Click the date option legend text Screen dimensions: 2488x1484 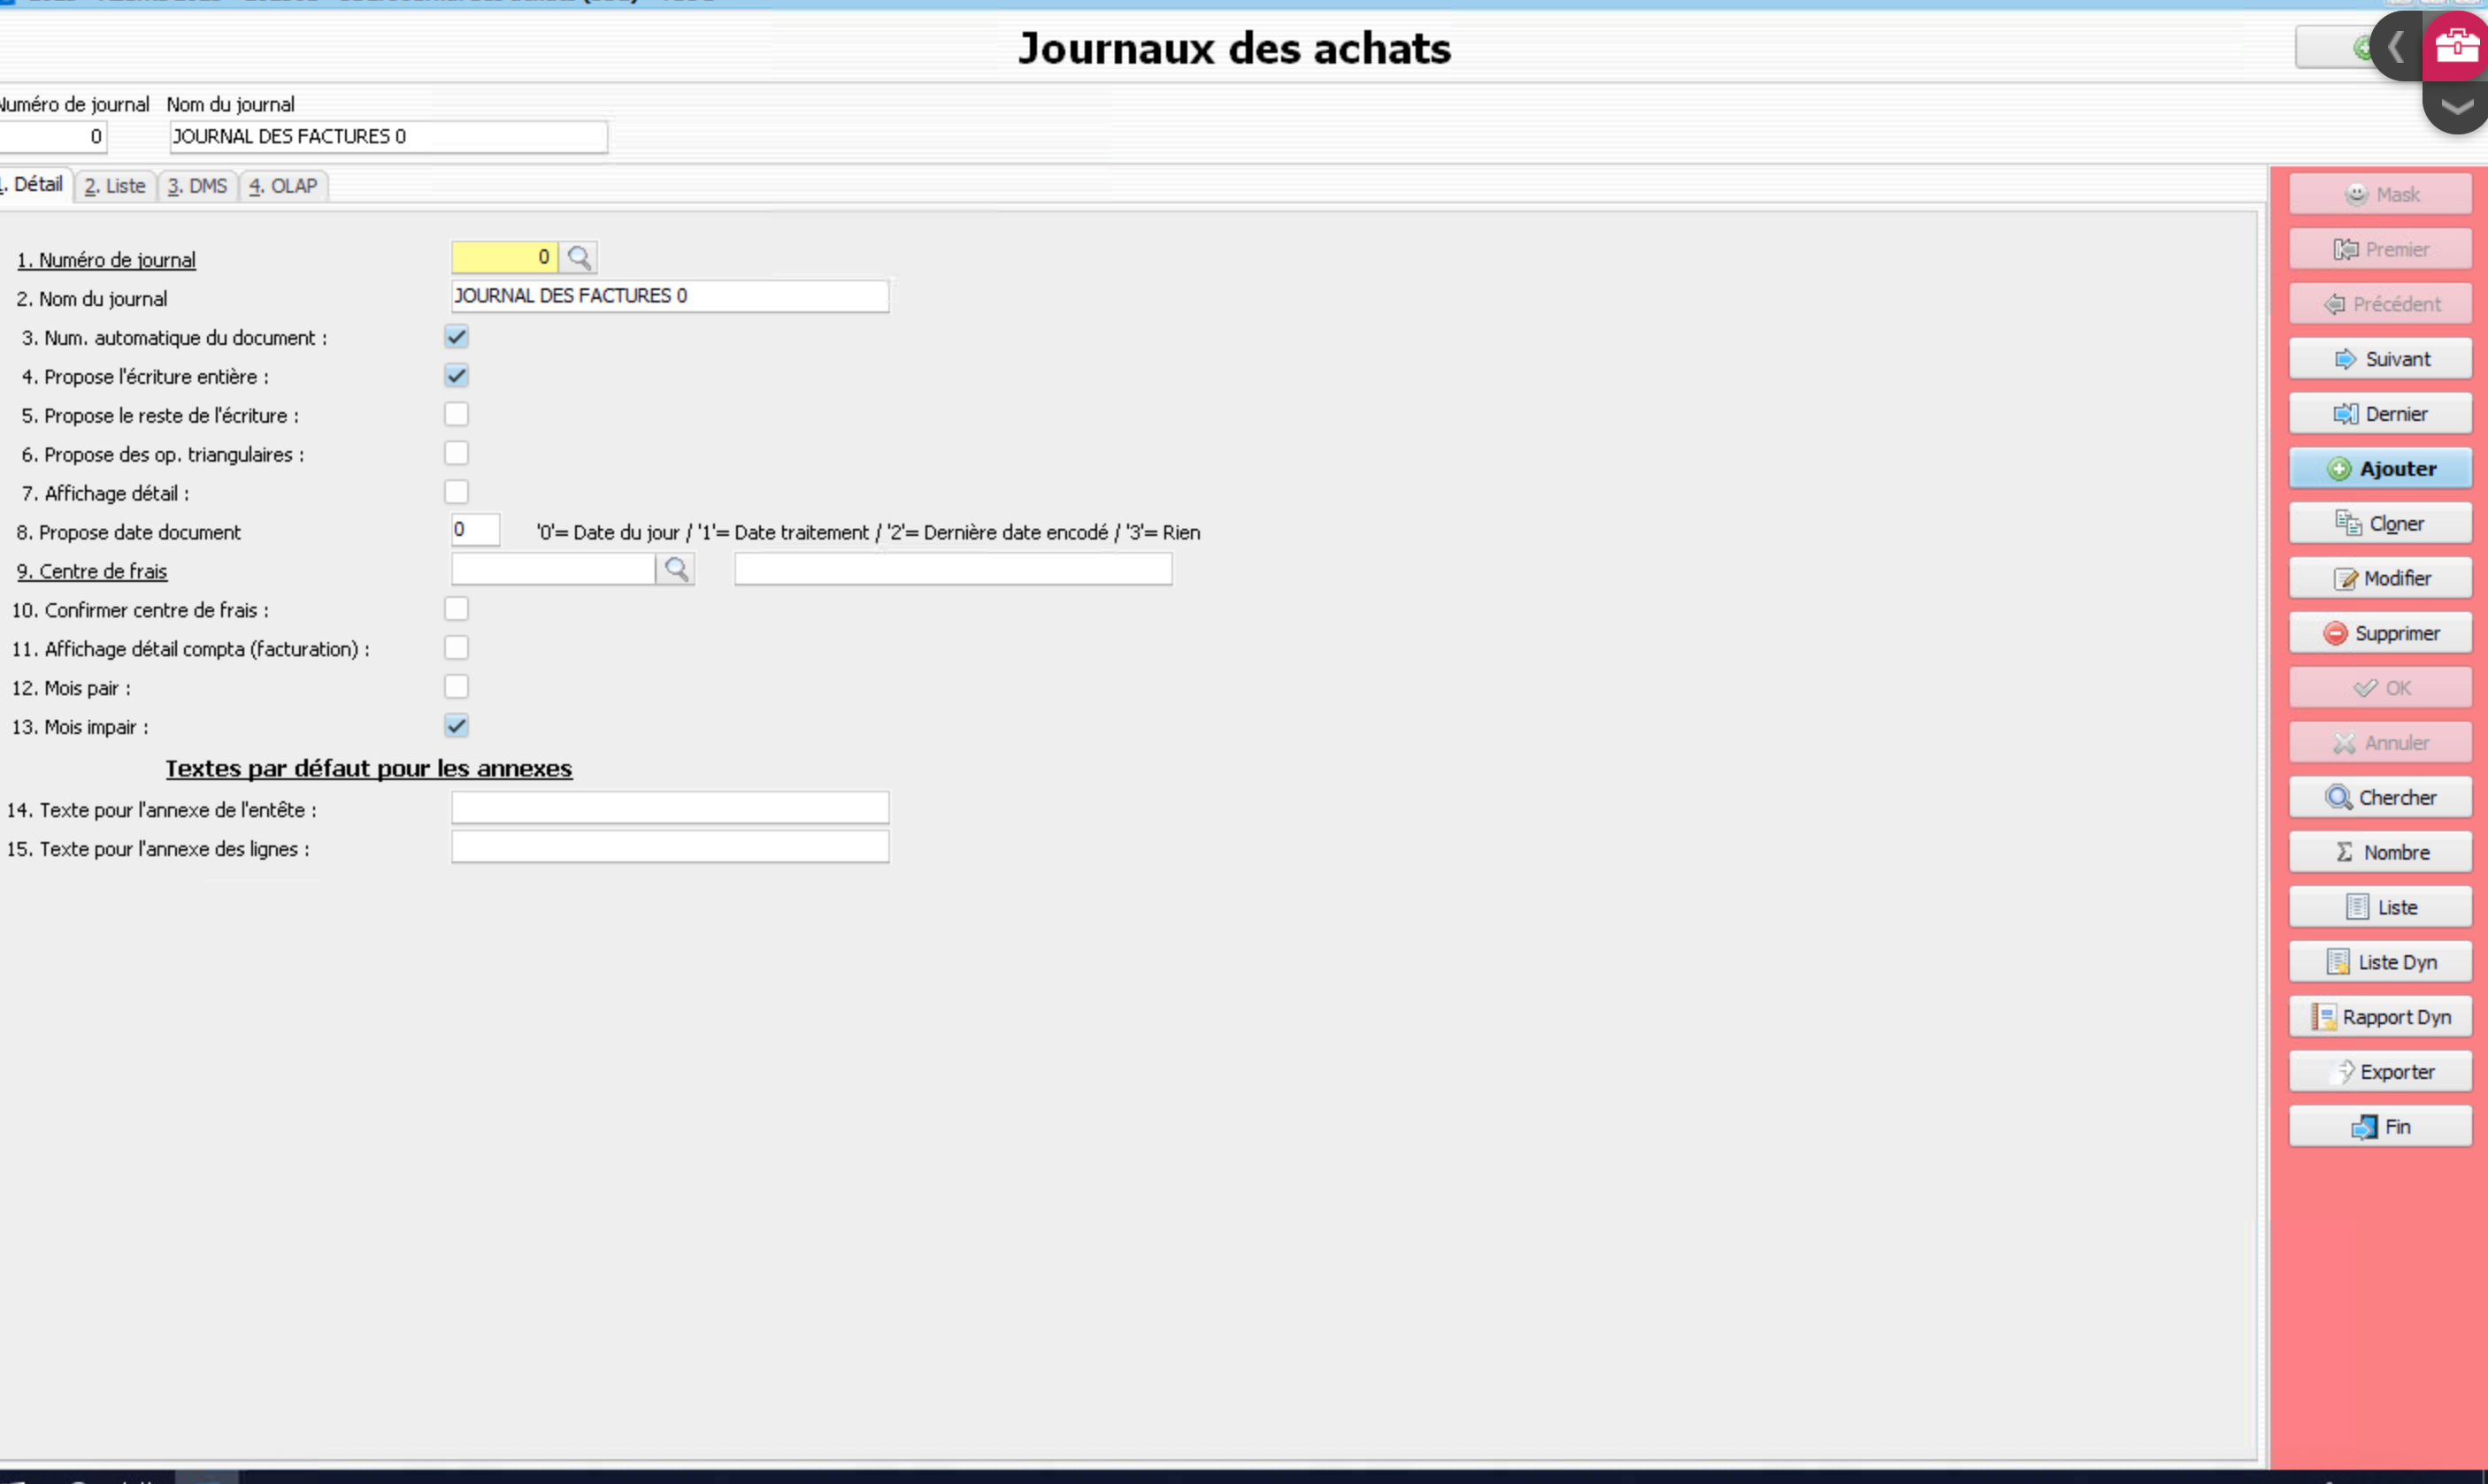tap(868, 532)
